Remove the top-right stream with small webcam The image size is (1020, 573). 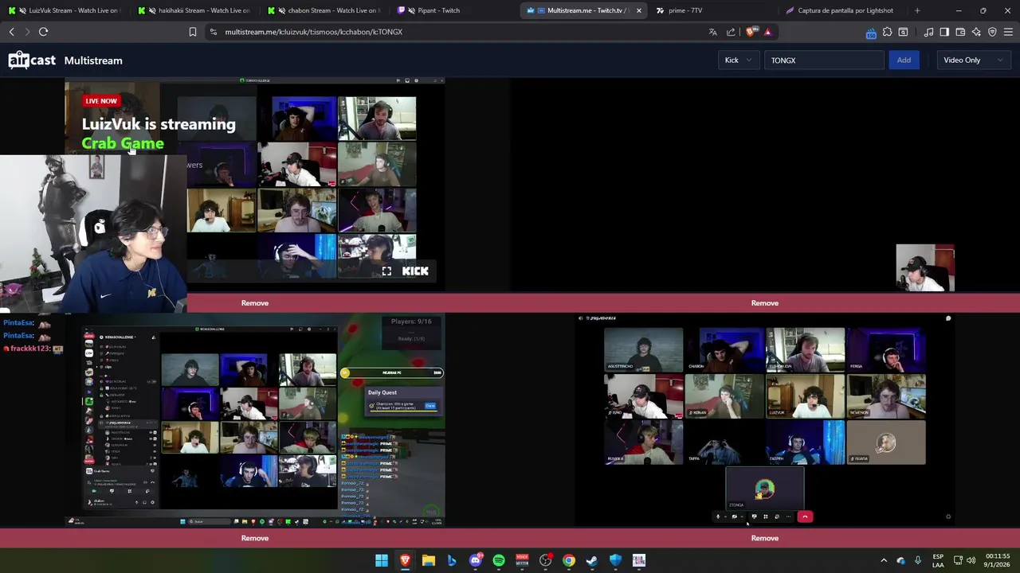point(765,303)
